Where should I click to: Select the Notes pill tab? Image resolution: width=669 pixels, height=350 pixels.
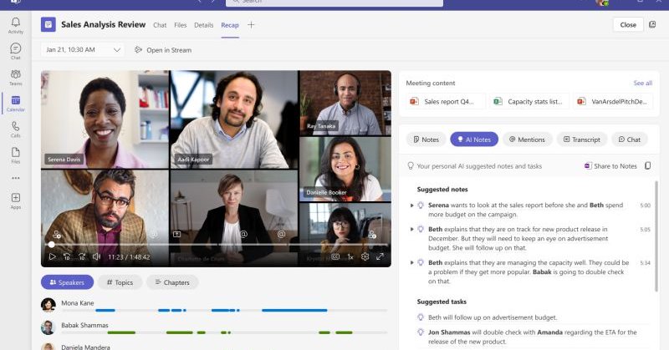tap(426, 139)
